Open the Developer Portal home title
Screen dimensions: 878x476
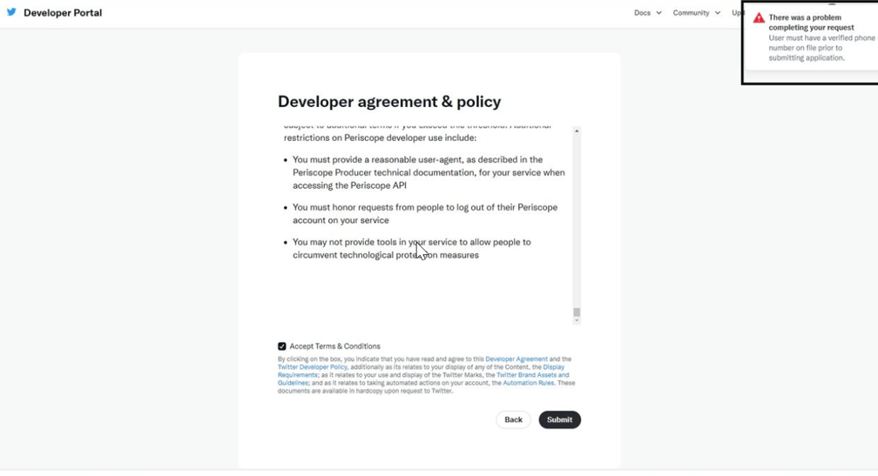coord(63,13)
